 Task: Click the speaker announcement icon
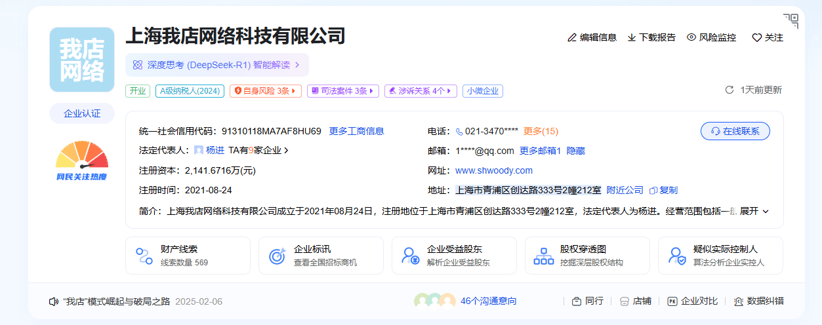pyautogui.click(x=54, y=301)
